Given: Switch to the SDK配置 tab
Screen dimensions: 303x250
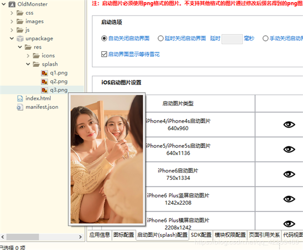Looking at the screenshot, I should point(201,235).
